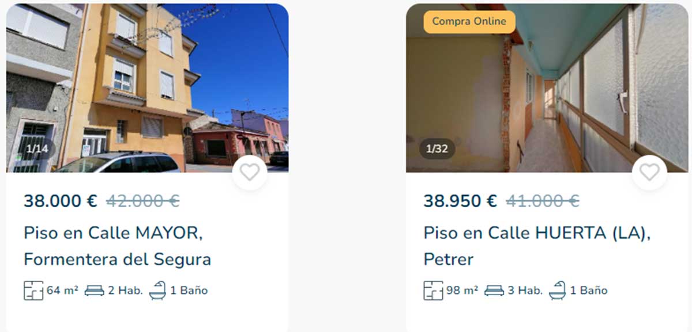Click the 38.000 € price

pos(61,201)
